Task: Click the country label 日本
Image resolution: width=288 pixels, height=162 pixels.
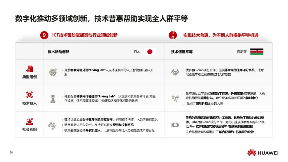Action: 137,52
